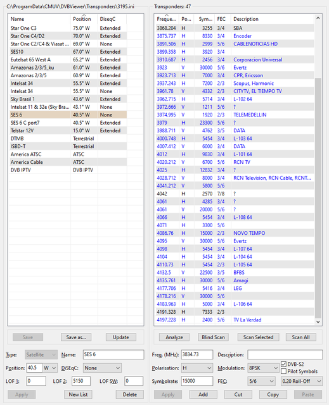This screenshot has width=329, height=405.
Task: Click the transponder Description input field
Action: [x=285, y=354]
